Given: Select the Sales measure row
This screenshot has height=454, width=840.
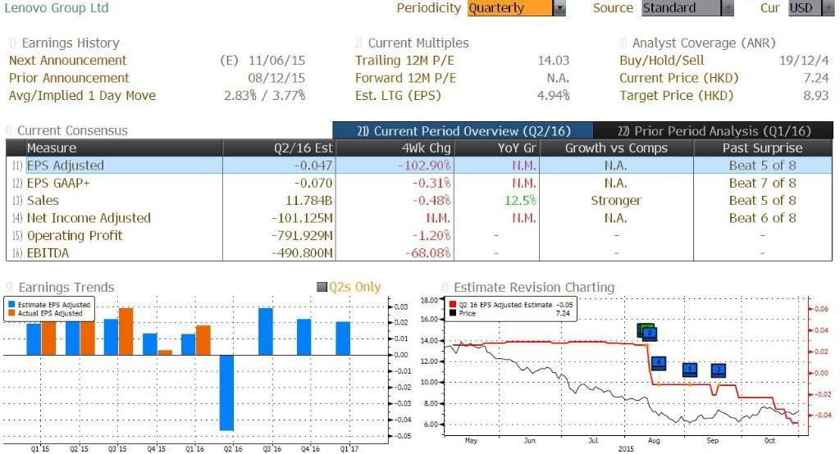Looking at the screenshot, I should click(x=419, y=200).
